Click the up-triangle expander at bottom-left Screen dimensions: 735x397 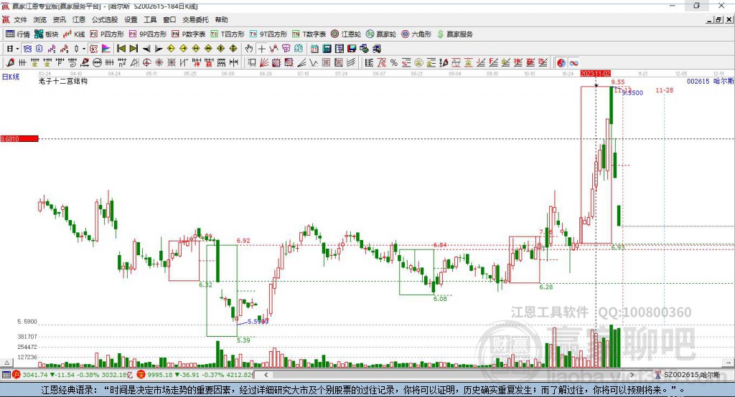pos(6,363)
